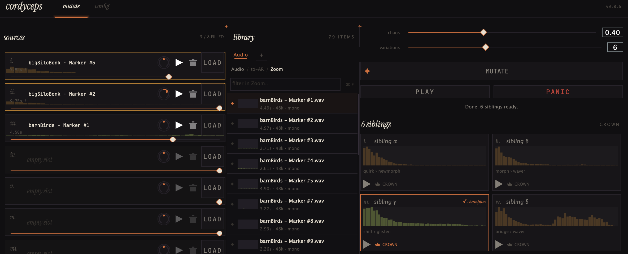Click trash icon of empty slot iv
628x254 pixels.
(193, 156)
